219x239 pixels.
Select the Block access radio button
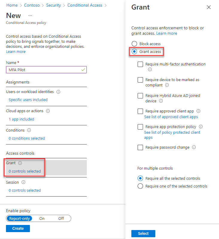point(134,44)
